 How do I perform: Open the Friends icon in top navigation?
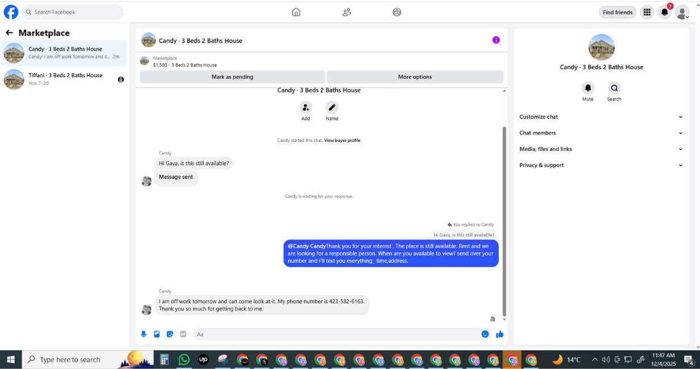click(347, 12)
